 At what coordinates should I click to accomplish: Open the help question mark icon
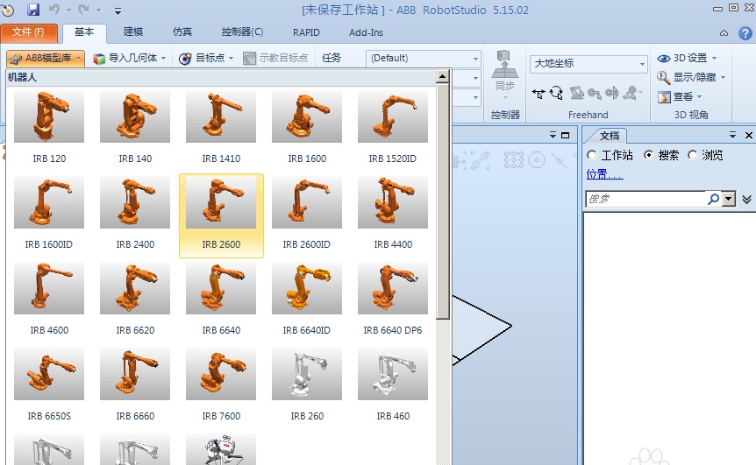[745, 33]
